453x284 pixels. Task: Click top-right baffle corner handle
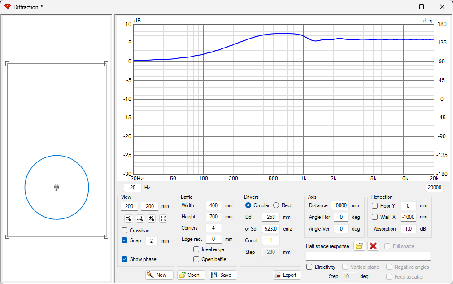(106, 64)
